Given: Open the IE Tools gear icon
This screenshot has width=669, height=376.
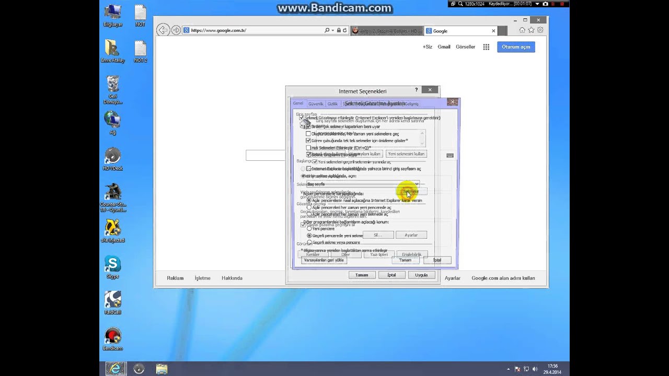Looking at the screenshot, I should 540,30.
